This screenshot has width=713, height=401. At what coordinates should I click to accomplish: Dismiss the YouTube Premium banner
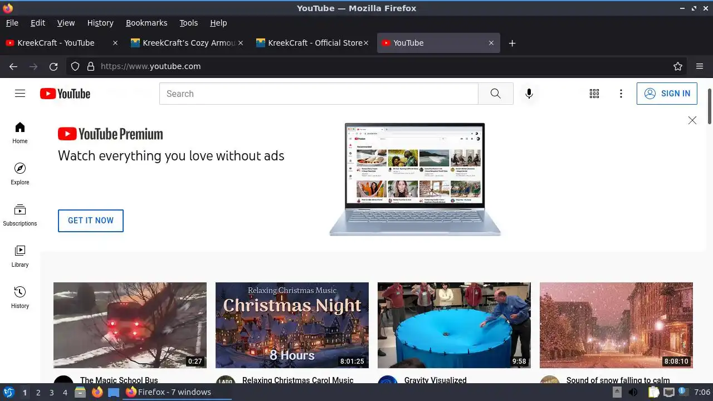(692, 120)
